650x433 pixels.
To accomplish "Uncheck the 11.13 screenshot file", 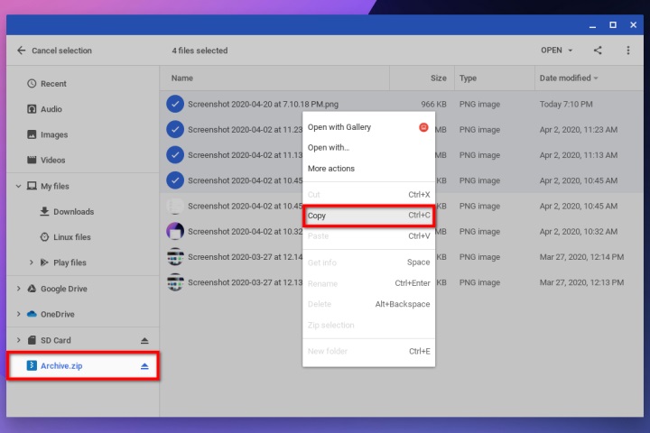I will coord(175,155).
